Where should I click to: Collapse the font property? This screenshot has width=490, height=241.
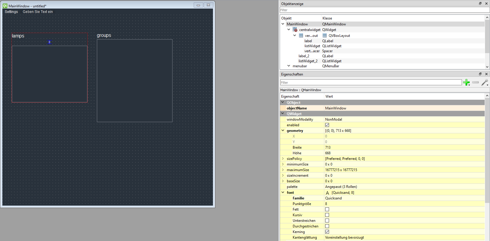[283, 192]
